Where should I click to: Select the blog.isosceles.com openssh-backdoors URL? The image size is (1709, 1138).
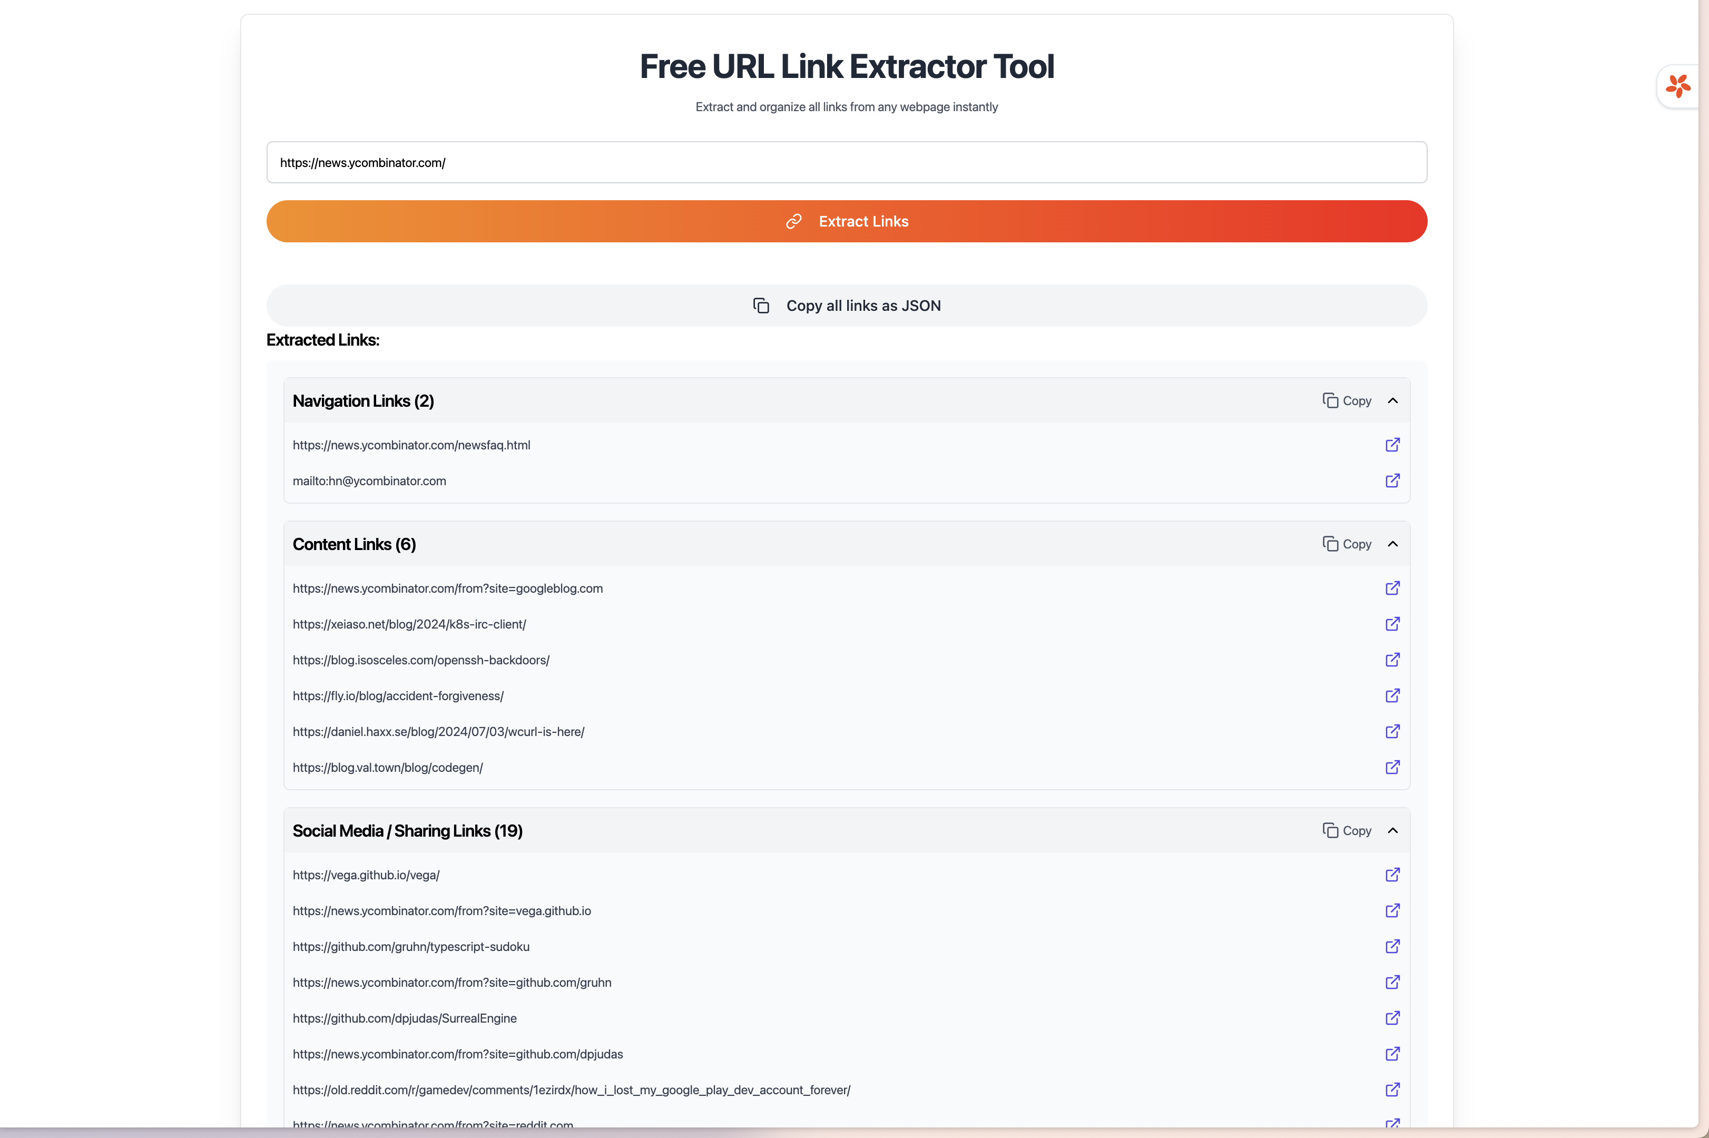click(421, 660)
